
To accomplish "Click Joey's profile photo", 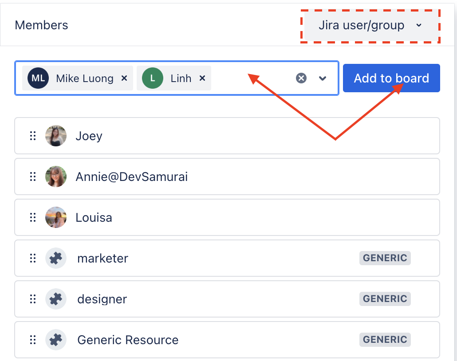I will click(x=56, y=136).
